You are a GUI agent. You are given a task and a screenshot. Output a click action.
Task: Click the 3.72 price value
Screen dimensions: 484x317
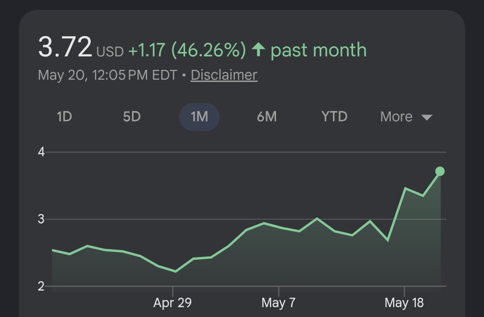click(65, 47)
